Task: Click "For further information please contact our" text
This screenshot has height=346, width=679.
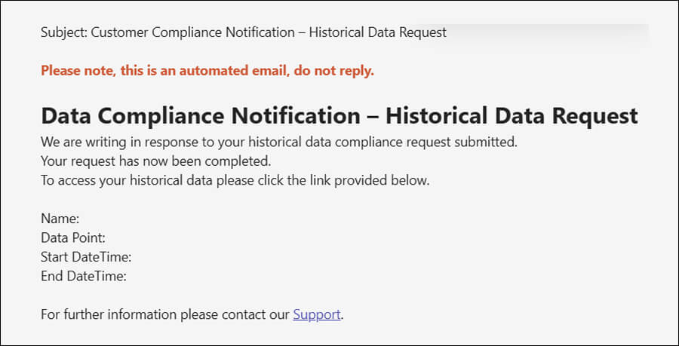Action: (x=165, y=315)
